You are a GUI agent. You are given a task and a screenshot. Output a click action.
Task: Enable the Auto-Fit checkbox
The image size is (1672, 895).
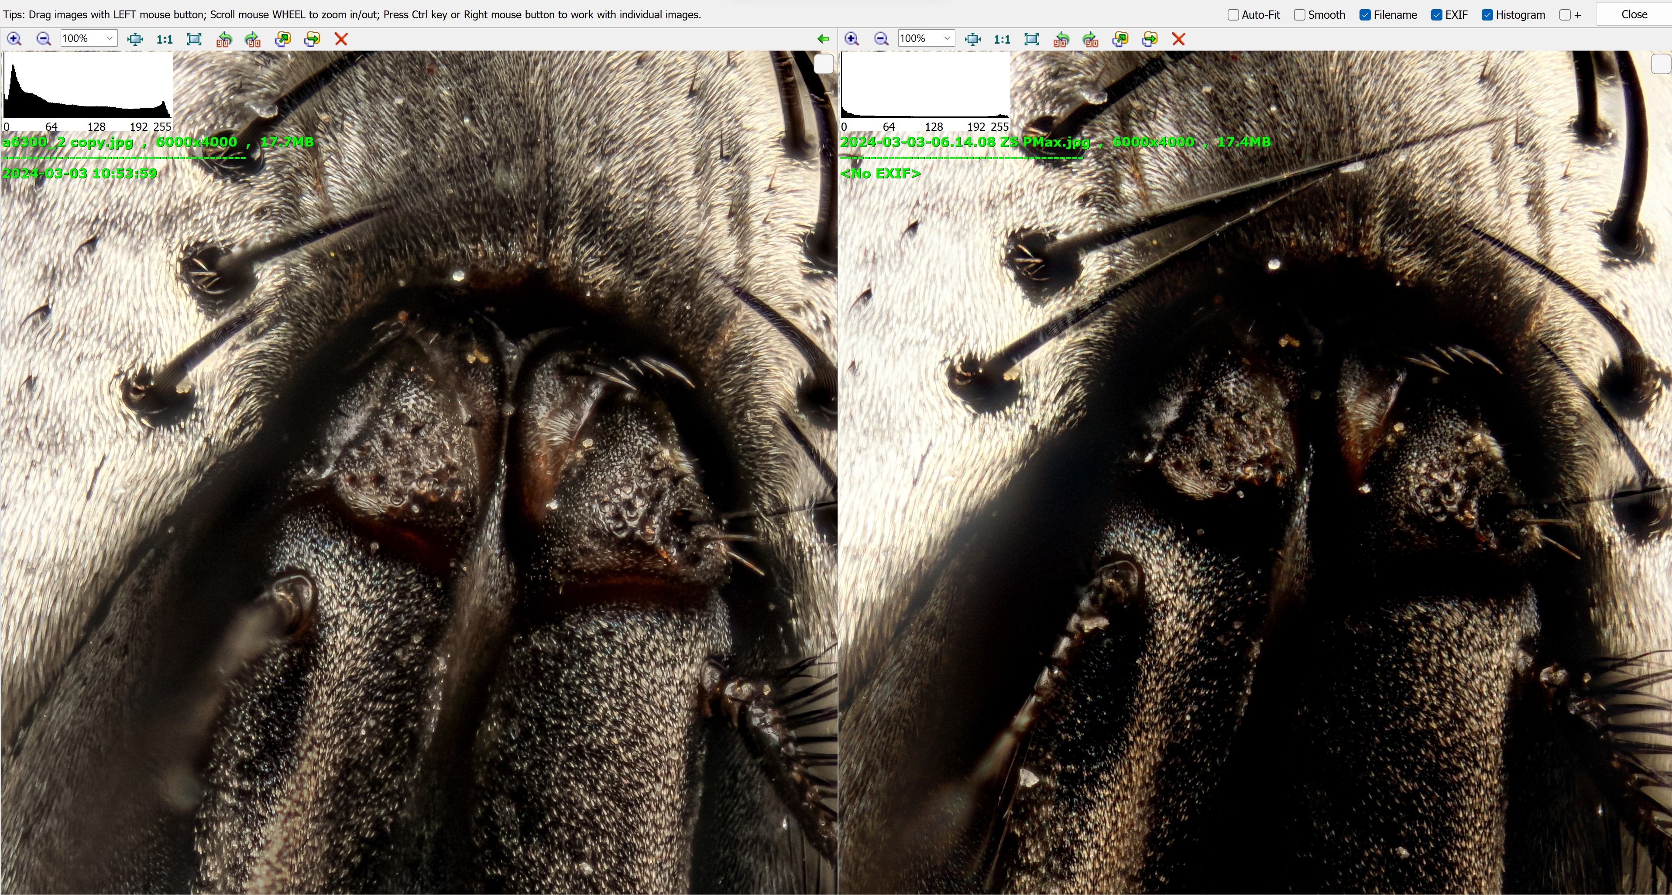pos(1233,15)
